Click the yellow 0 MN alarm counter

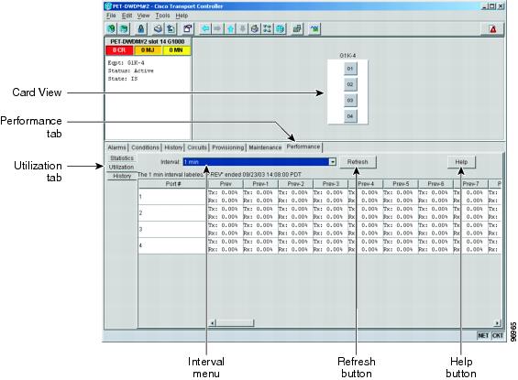click(x=176, y=50)
